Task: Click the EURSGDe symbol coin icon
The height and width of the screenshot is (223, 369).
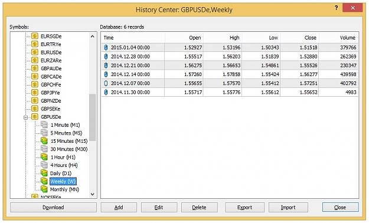Action: tap(35, 36)
